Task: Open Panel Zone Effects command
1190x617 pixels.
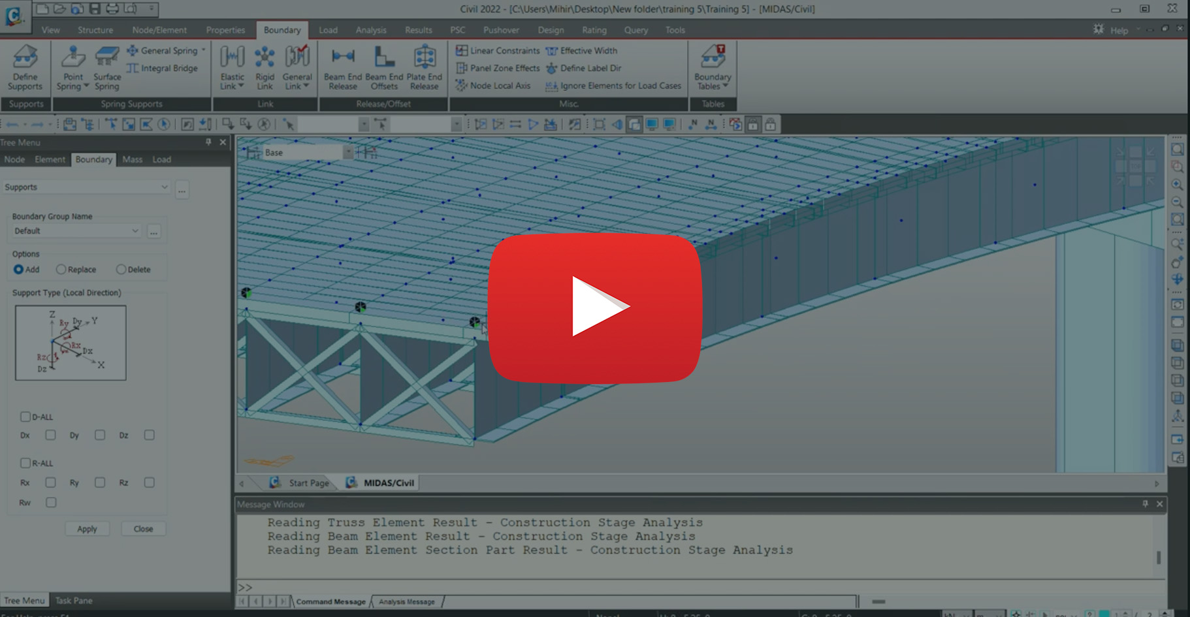Action: tap(498, 68)
